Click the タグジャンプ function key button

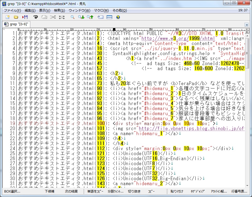coord(198,191)
